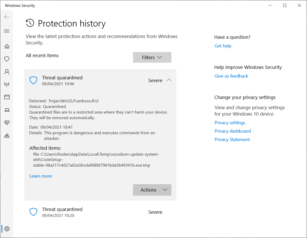Open the Filters dropdown
The width and height of the screenshot is (307, 238).
152,57
